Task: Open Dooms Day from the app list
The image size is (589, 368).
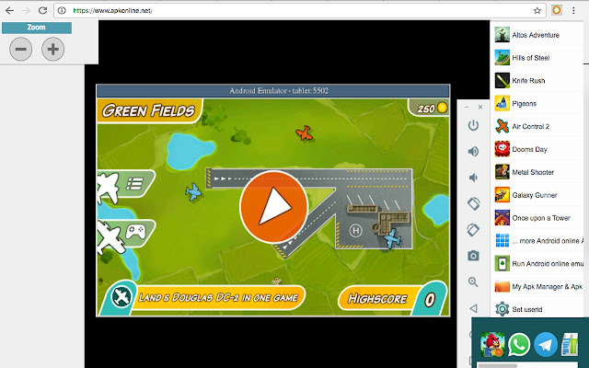Action: pyautogui.click(x=537, y=149)
